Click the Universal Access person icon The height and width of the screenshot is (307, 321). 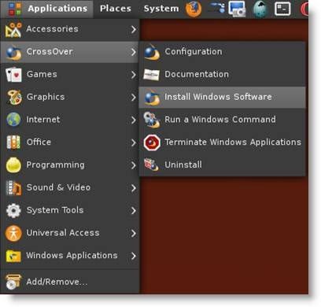pyautogui.click(x=13, y=233)
